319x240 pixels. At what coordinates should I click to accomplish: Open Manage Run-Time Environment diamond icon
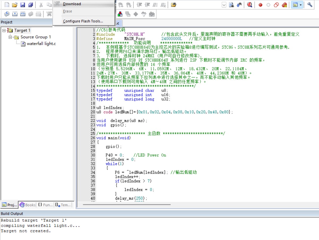(136, 14)
